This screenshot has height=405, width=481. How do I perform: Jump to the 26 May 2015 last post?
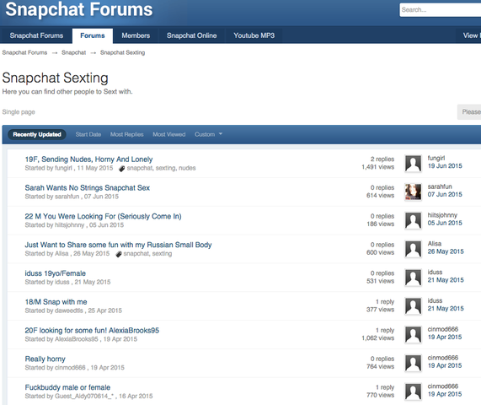pos(446,251)
